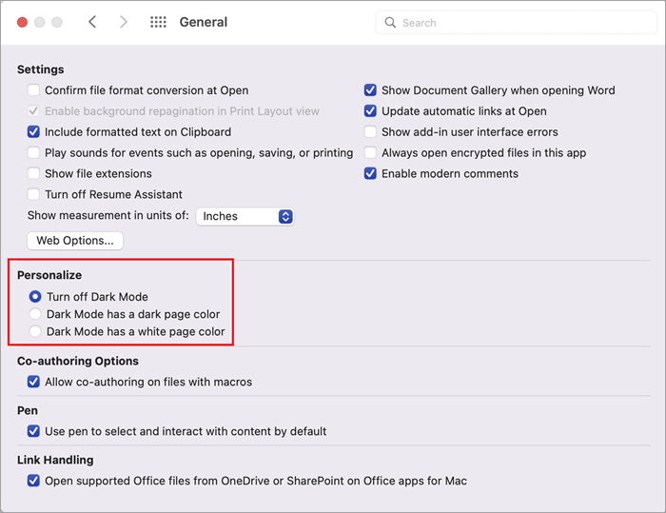This screenshot has height=513, width=666.
Task: Click the forward arrow in the toolbar
Action: (x=124, y=22)
